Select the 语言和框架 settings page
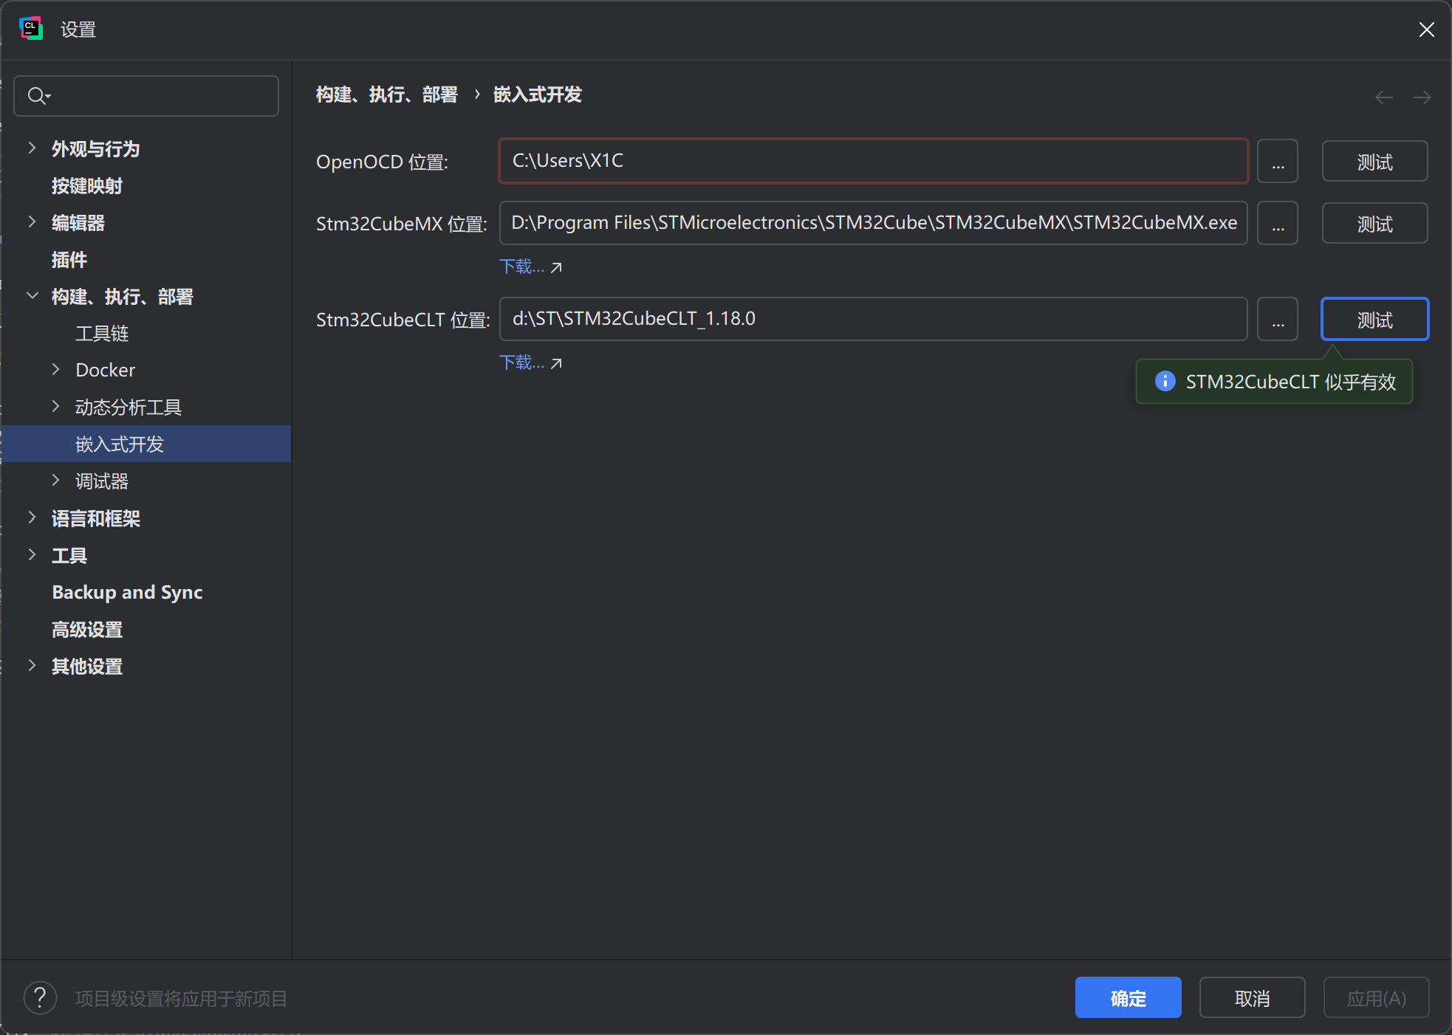 point(96,517)
